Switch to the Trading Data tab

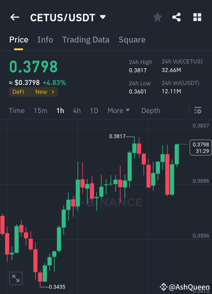coord(86,40)
